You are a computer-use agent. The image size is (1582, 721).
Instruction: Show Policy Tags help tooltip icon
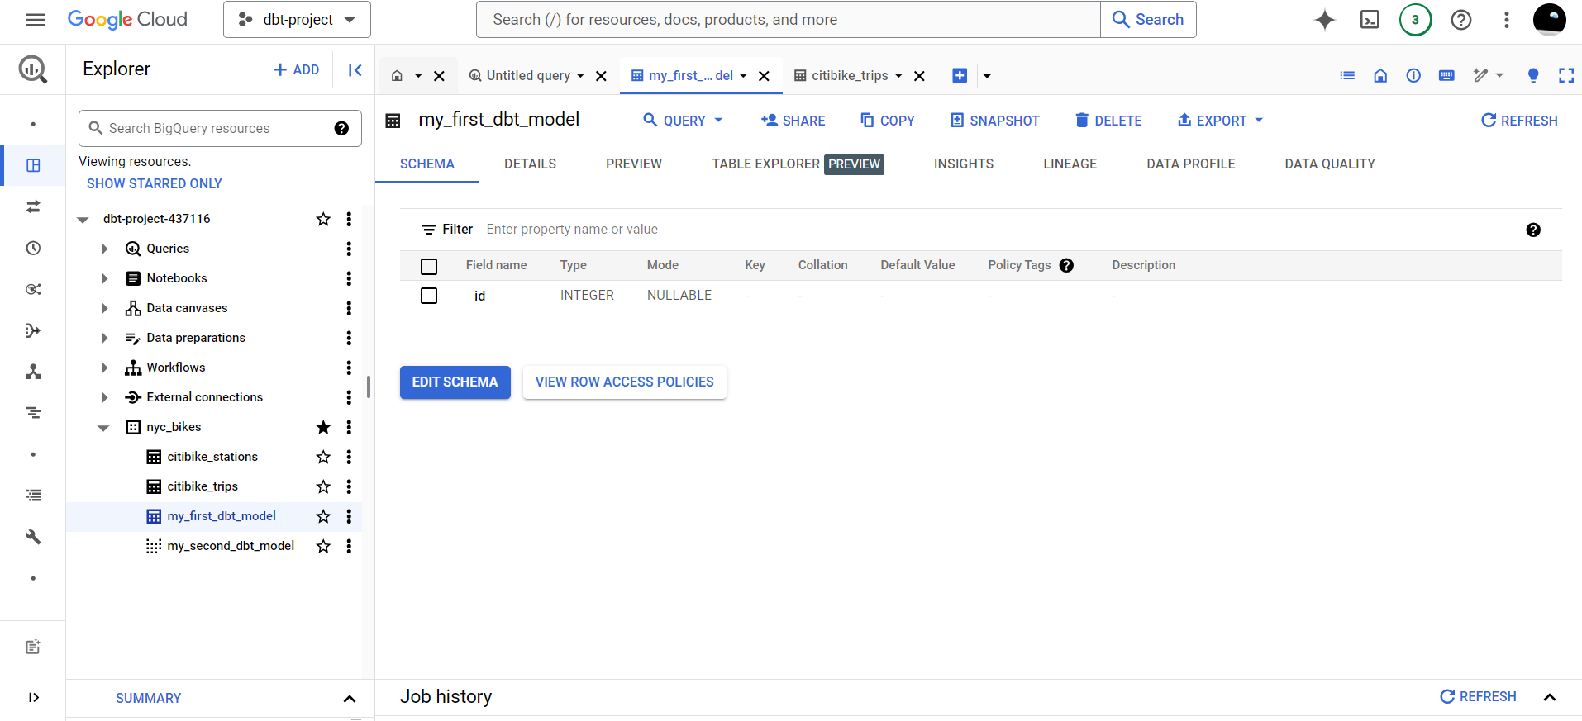(x=1066, y=265)
